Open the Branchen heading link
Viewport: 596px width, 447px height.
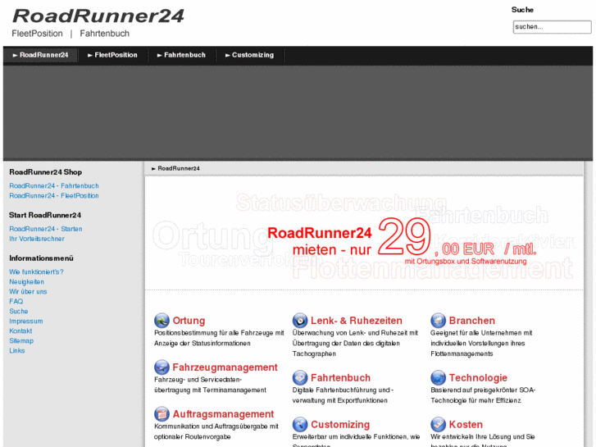point(472,321)
